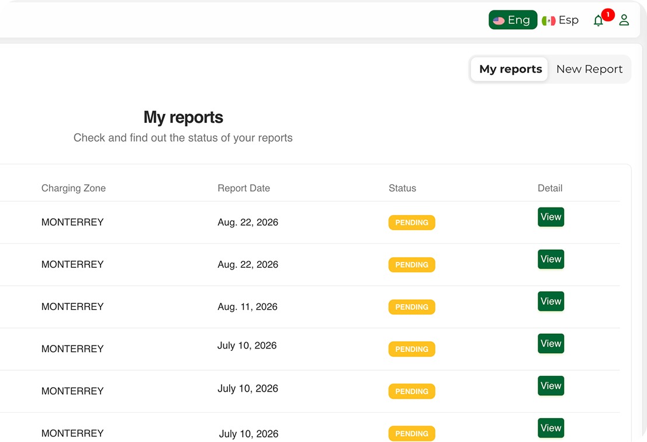
Task: Open the user profile icon
Action: 624,20
